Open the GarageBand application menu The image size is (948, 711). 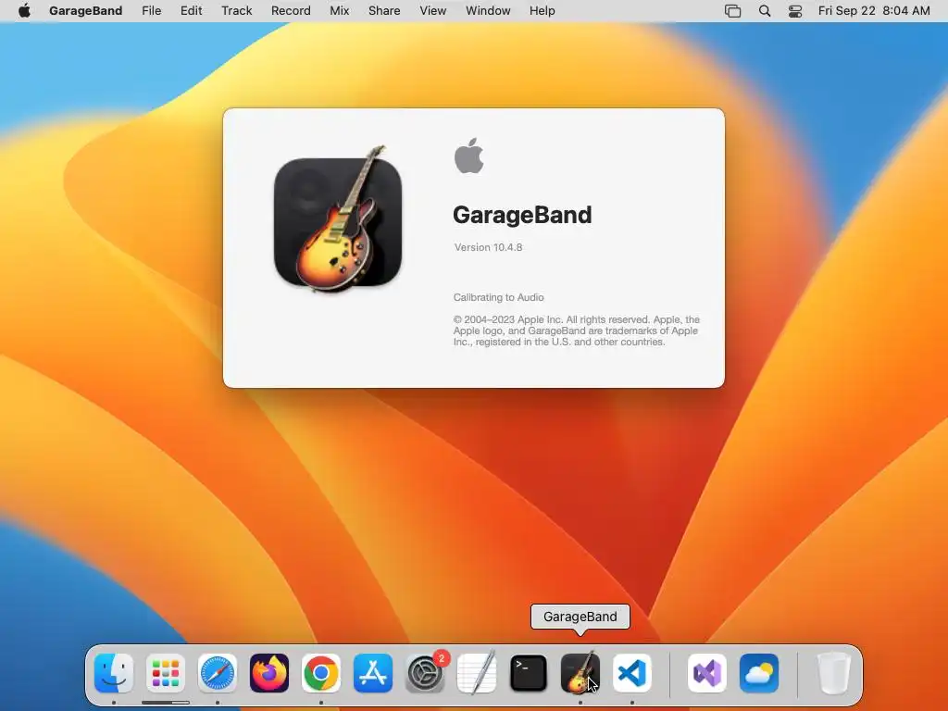click(86, 10)
